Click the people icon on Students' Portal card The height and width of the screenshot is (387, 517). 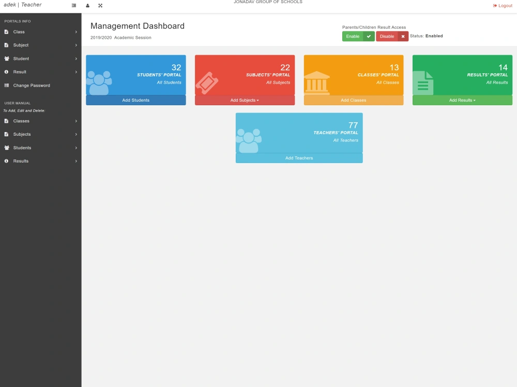[x=99, y=83]
